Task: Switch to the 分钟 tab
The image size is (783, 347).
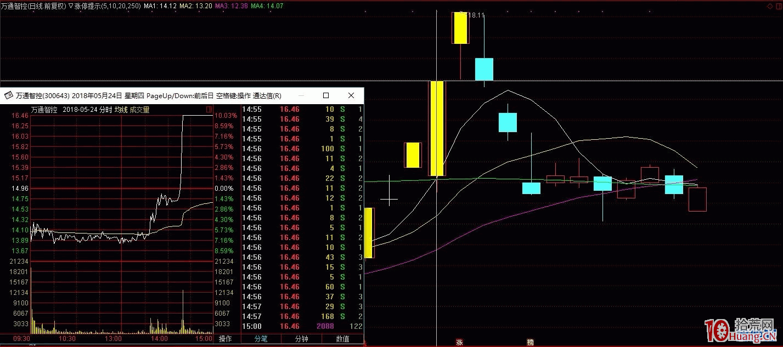Action: 301,339
